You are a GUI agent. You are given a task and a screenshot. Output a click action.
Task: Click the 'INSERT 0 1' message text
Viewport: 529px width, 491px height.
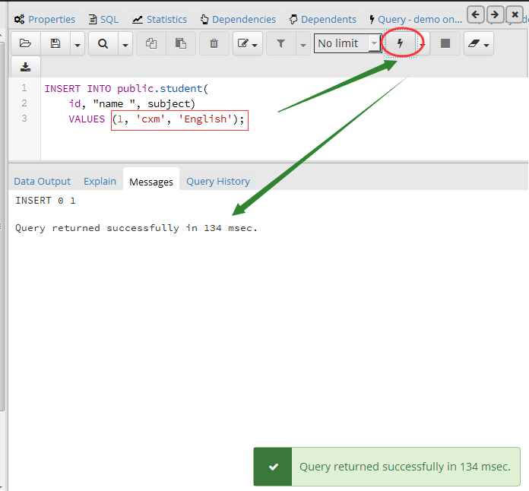[x=46, y=201]
